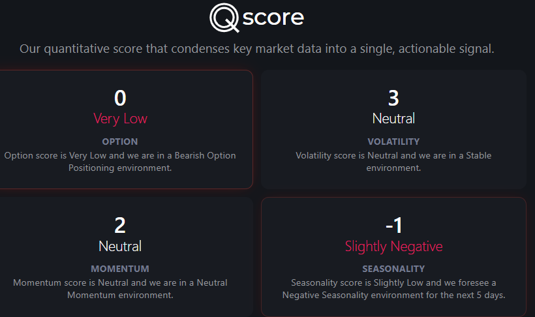Image resolution: width=535 pixels, height=317 pixels.
Task: Click the SEASONALITY category heading
Action: 393,269
